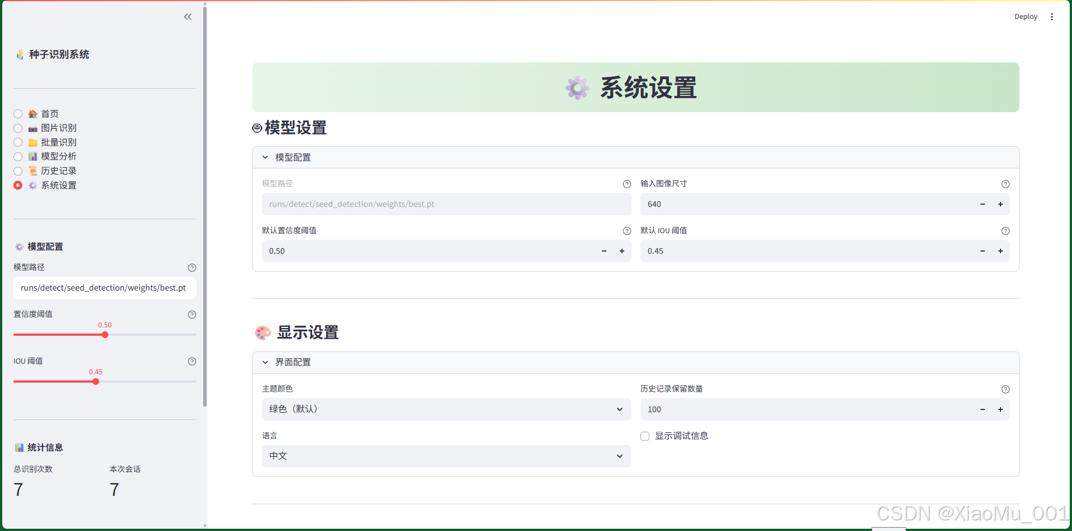Increase 历史记录保留数量 with plus button
The image size is (1072, 531).
tap(1001, 409)
